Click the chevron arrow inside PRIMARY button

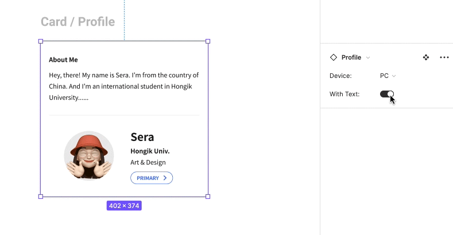(165, 178)
